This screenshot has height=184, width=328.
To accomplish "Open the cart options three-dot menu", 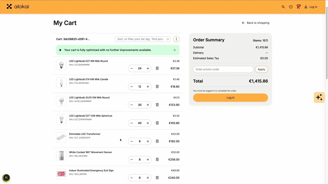I will (x=176, y=39).
